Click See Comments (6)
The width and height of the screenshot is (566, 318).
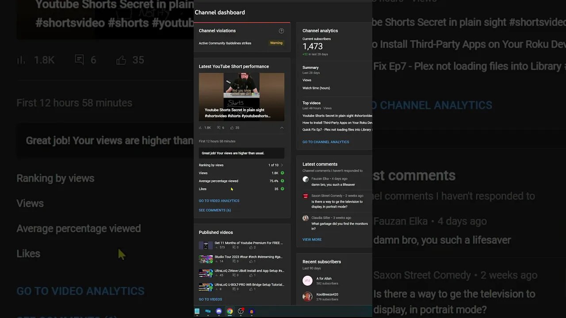click(x=215, y=210)
